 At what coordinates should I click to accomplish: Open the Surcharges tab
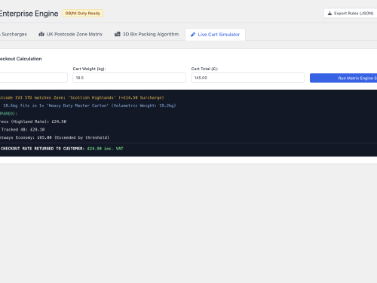pos(14,34)
